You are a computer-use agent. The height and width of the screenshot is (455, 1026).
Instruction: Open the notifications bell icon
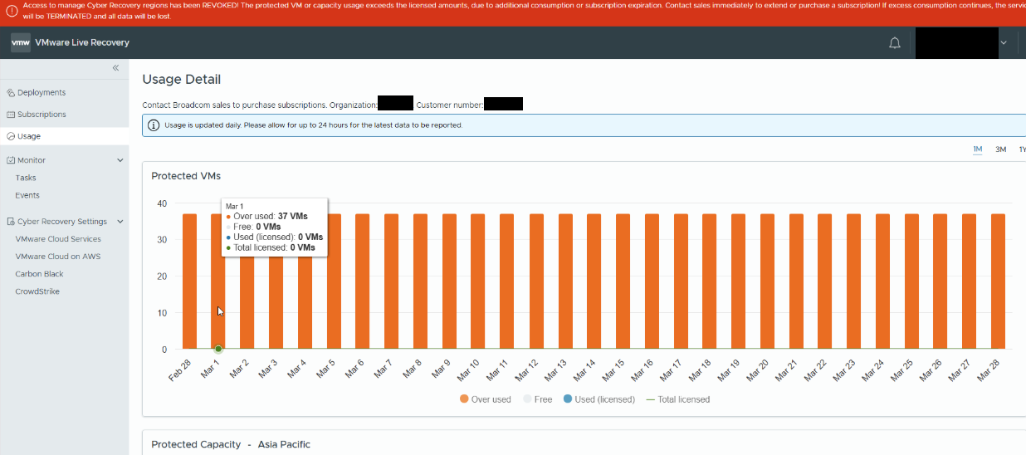point(895,43)
